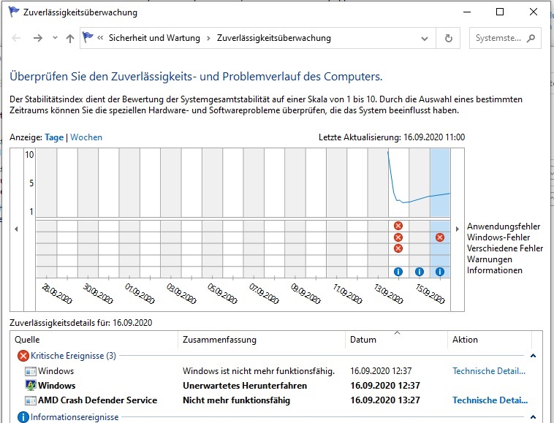Click information icon in the 14.09 column
Screen dimensions: 554x423
pyautogui.click(x=398, y=272)
